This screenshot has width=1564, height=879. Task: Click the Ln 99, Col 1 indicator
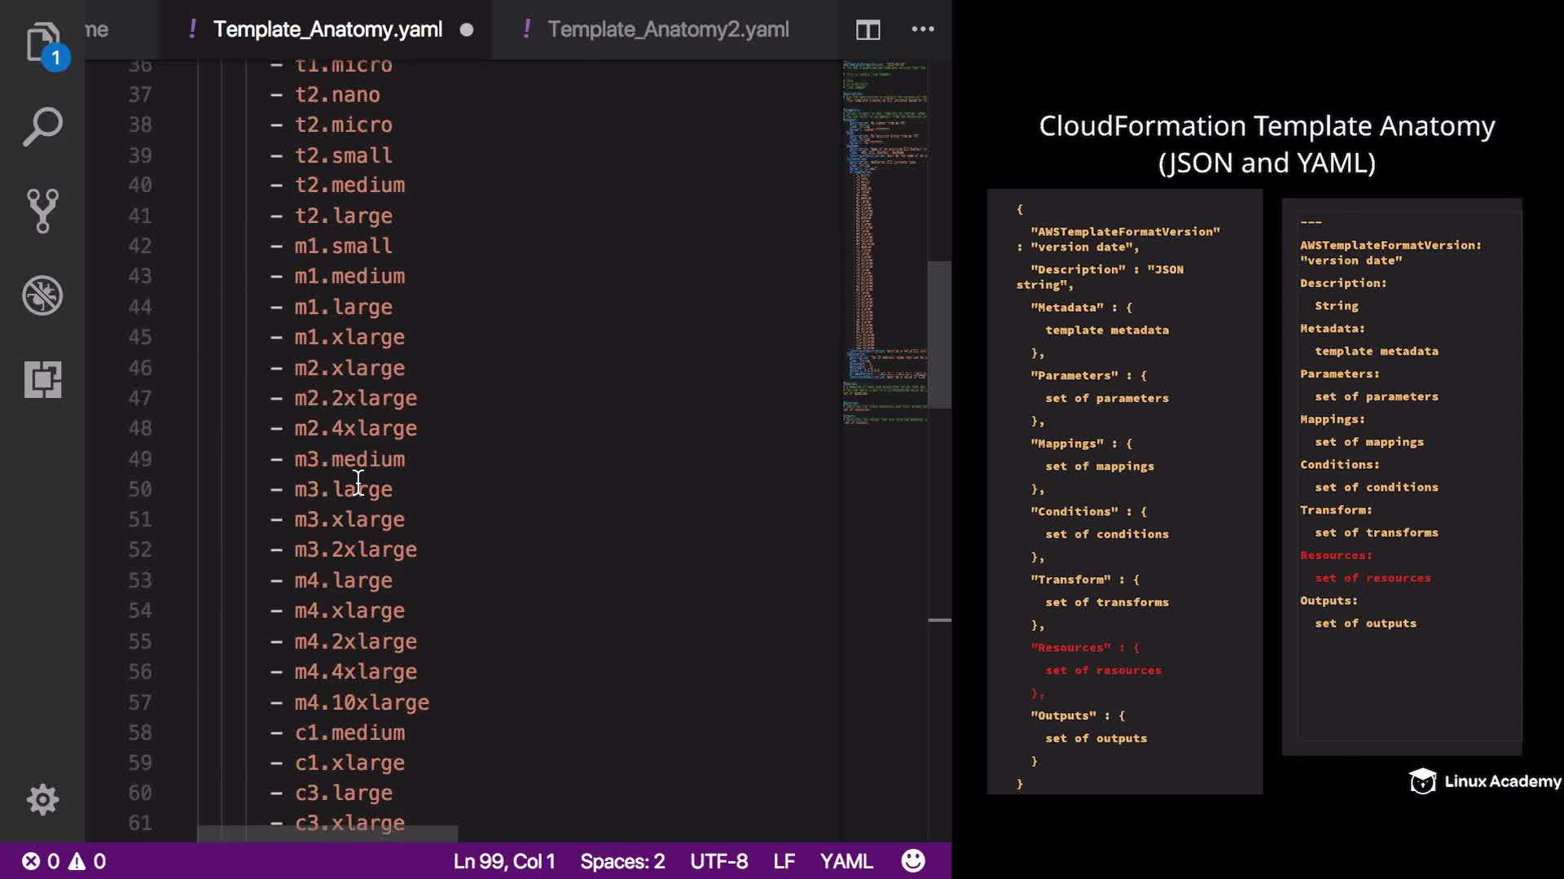(503, 861)
